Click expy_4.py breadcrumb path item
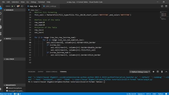 coord(34,10)
